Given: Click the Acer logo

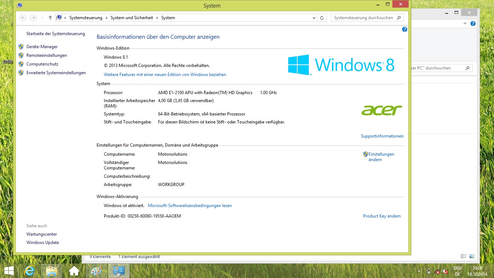Looking at the screenshot, I should (x=382, y=110).
